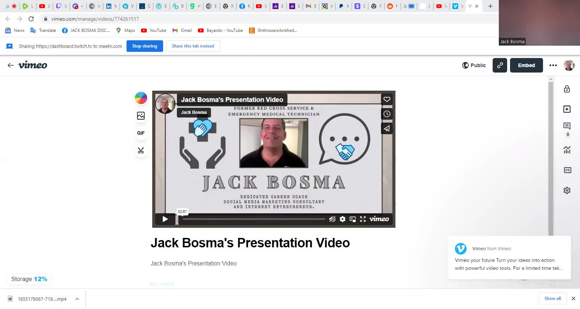Open the News bookmark
Screen dimensions: 580x309
(x=15, y=30)
